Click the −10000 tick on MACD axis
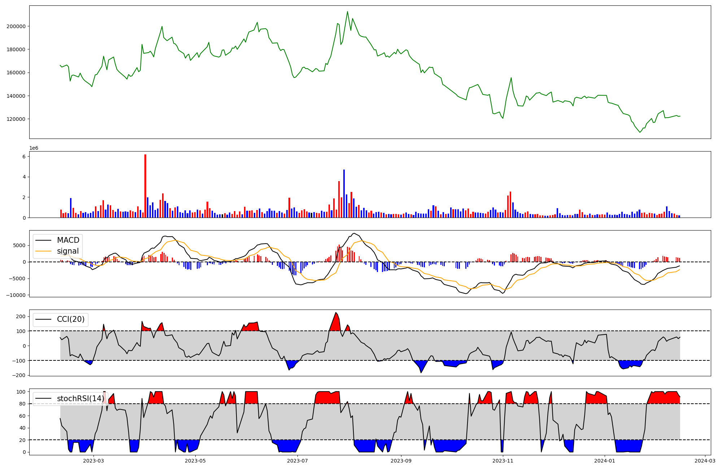722x469 pixels. [16, 295]
